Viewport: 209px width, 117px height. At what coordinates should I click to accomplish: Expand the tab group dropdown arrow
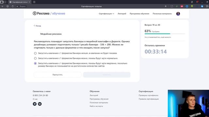5,2
